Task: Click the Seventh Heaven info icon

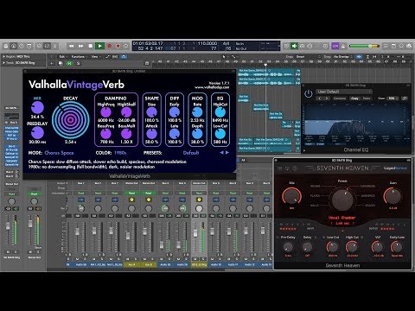Action: pos(295,168)
